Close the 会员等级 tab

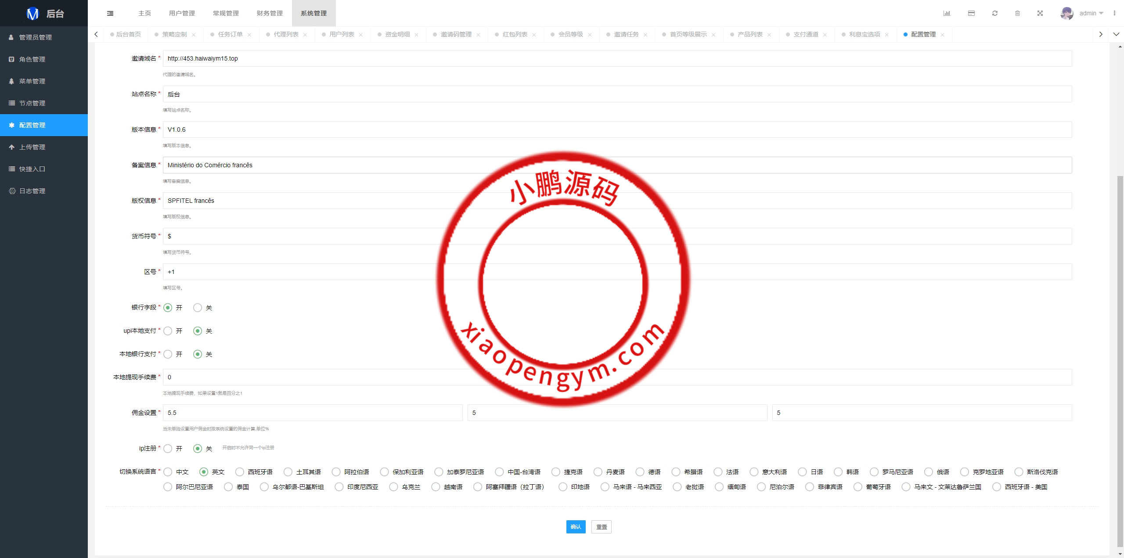[590, 35]
